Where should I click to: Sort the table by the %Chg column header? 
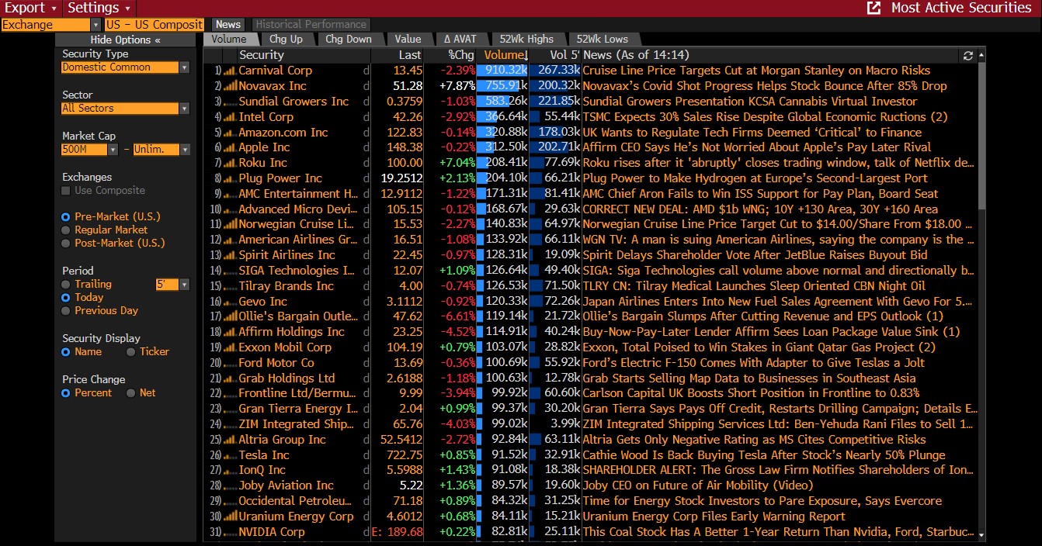tap(460, 55)
